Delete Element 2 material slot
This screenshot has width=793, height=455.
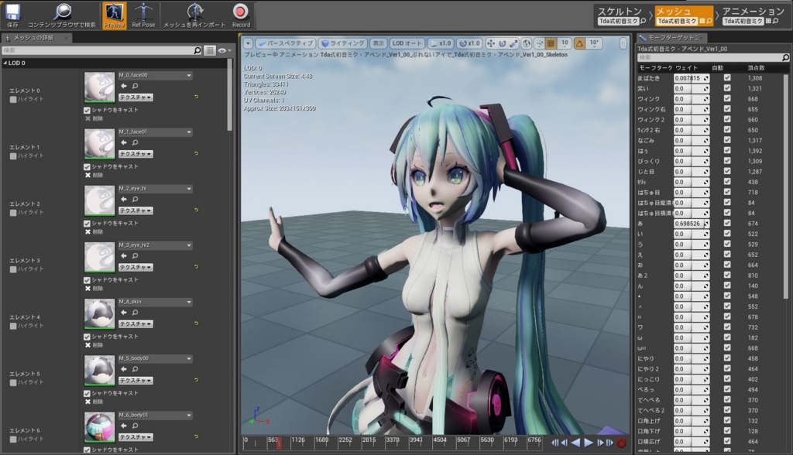[x=94, y=232]
